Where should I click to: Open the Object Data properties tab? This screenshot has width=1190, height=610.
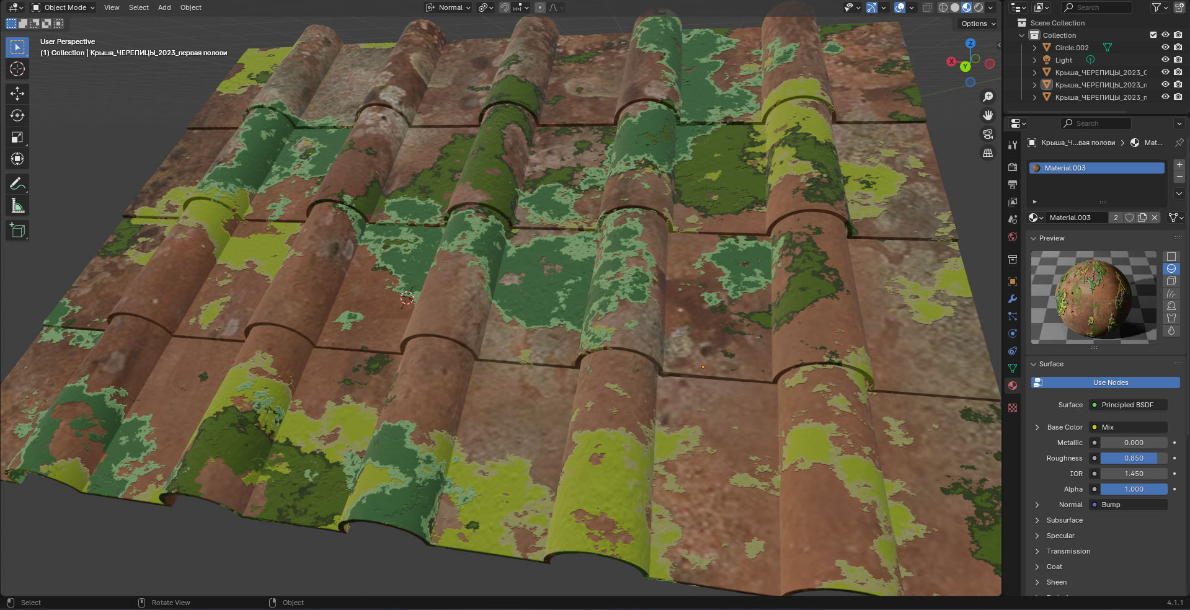click(x=1013, y=368)
